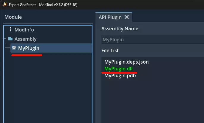Focus the Assembly Name text field
Image resolution: width=204 pixels, height=123 pixels.
pos(152,40)
